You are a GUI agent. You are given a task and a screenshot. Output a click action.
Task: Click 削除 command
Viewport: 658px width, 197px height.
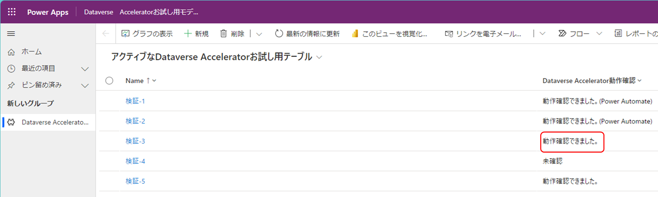pyautogui.click(x=232, y=34)
